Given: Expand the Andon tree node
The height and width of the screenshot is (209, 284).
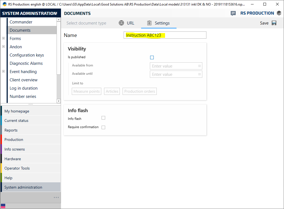Looking at the screenshot, I should click(3, 47).
